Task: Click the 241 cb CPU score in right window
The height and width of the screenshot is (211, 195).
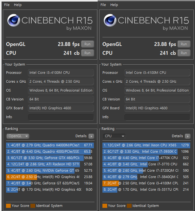Action: click(168, 53)
